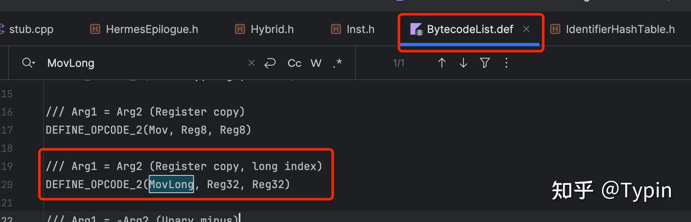691x222 pixels.
Task: Clear the MovLong search text
Action: point(251,63)
